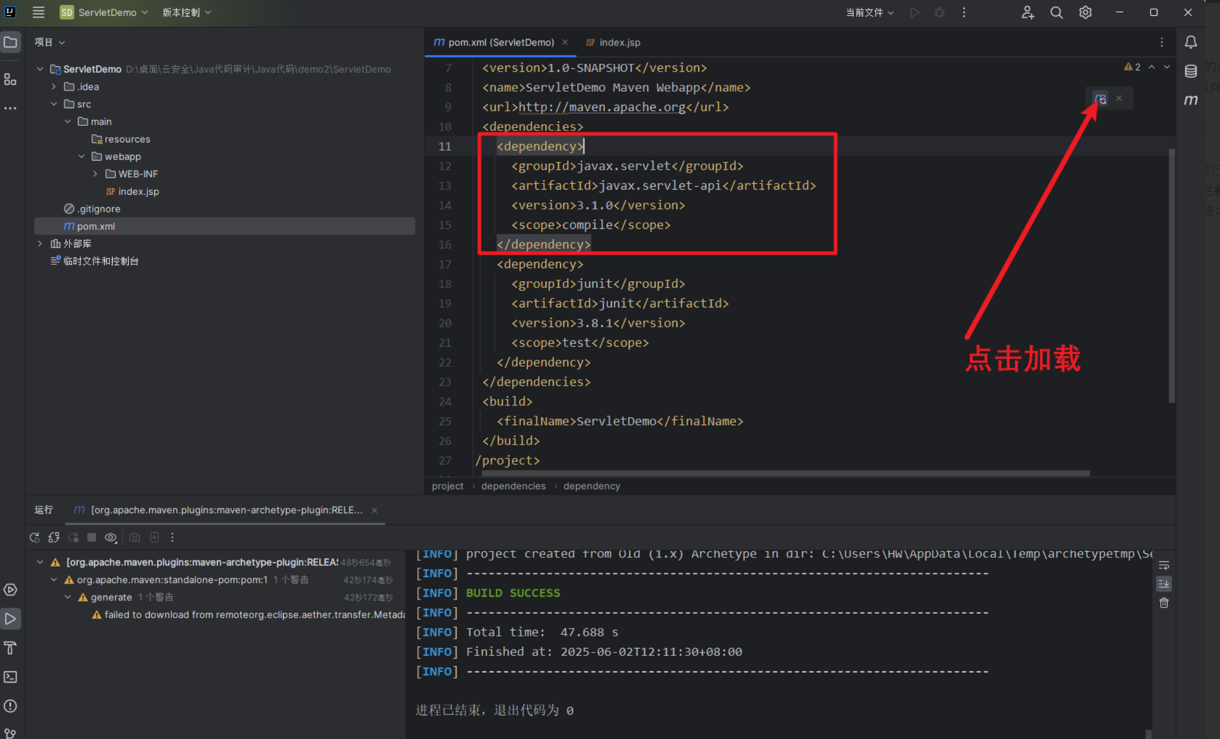This screenshot has width=1220, height=739.
Task: Open the Database tool window icon
Action: click(x=1190, y=71)
